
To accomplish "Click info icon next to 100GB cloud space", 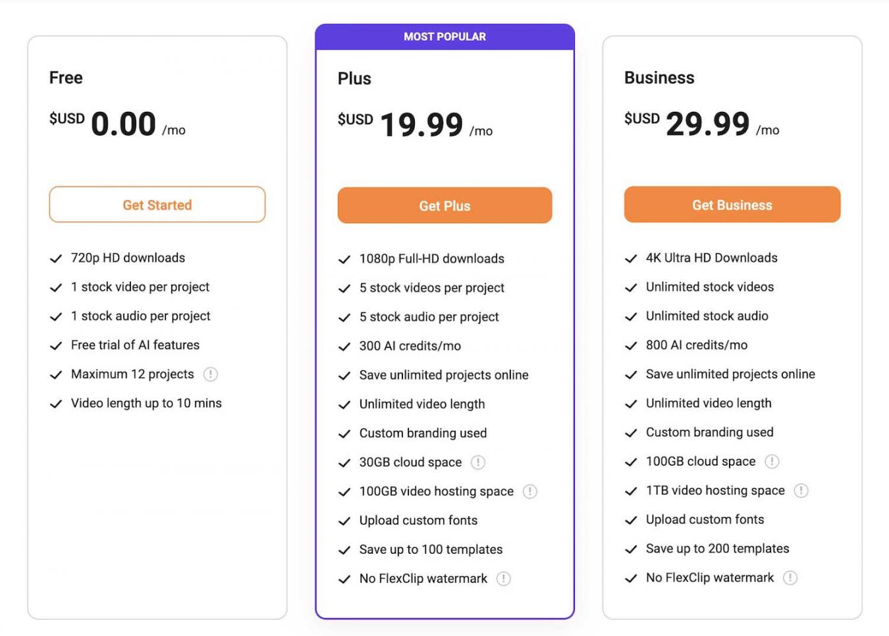I will tap(772, 462).
